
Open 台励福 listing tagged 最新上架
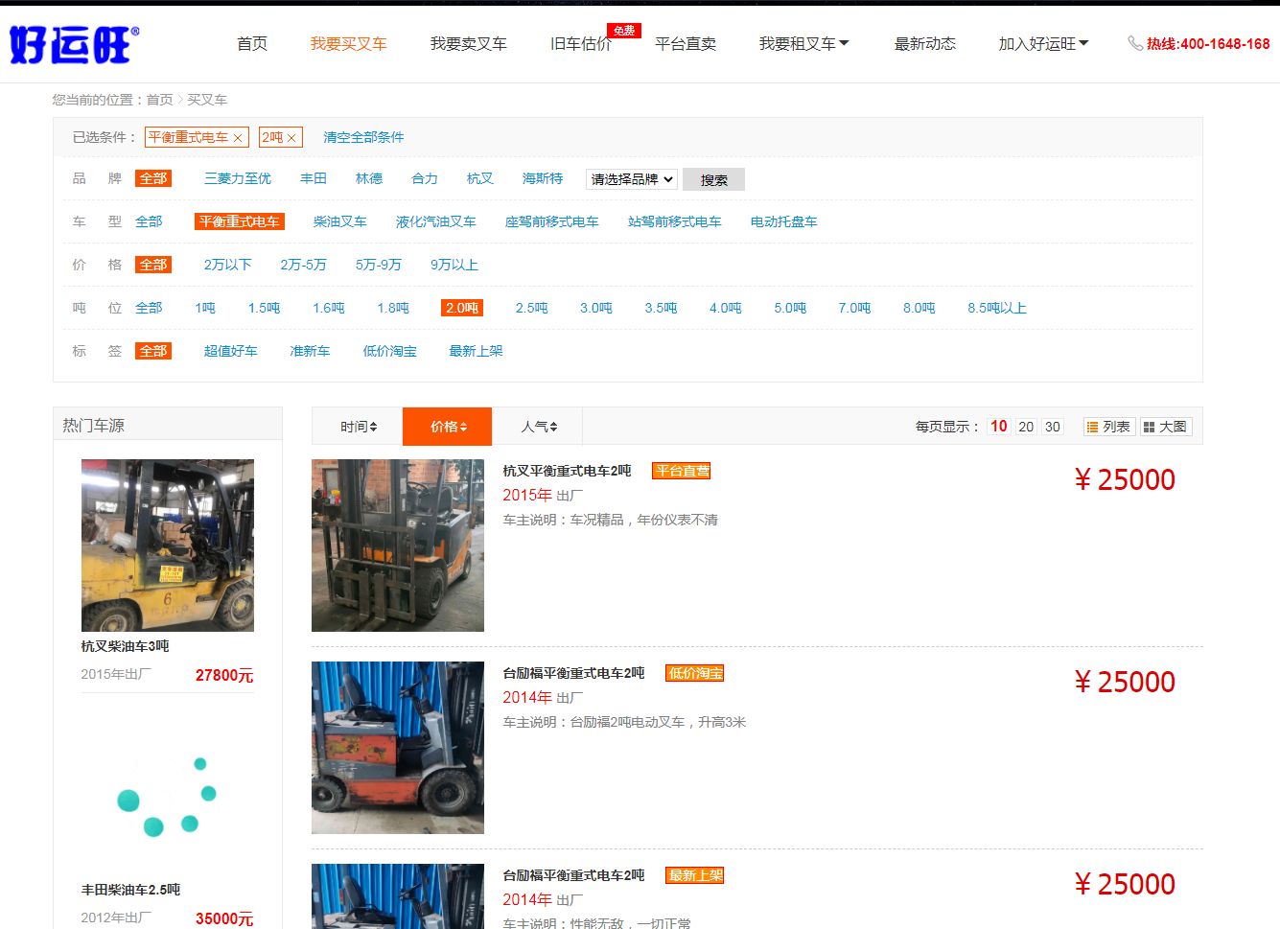[573, 875]
